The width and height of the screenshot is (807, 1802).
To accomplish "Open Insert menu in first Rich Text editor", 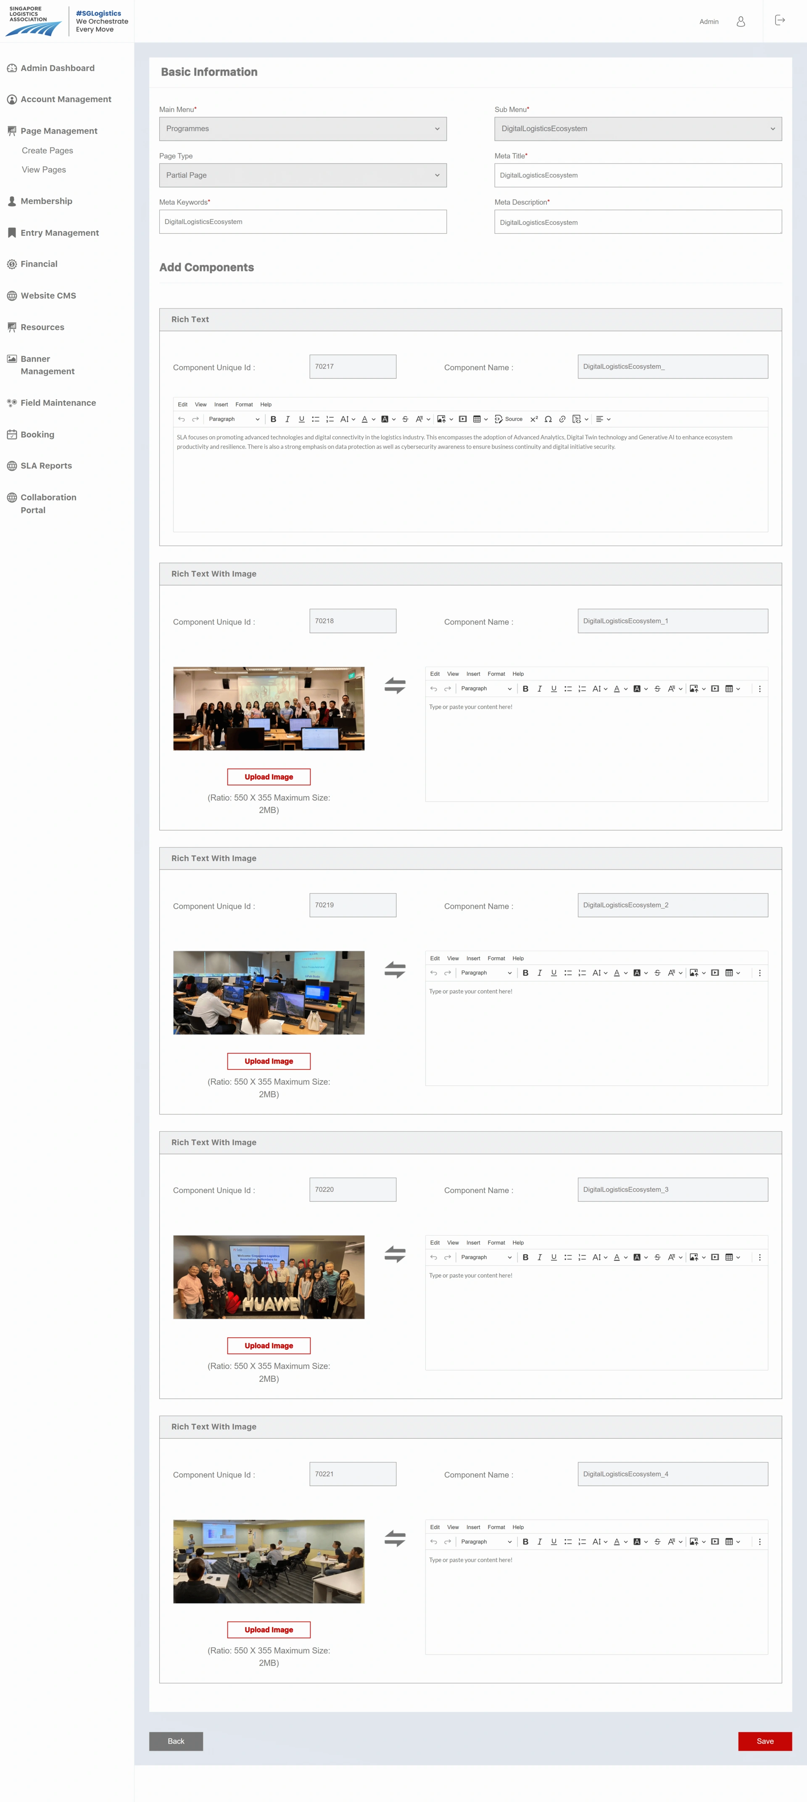I will click(x=221, y=404).
